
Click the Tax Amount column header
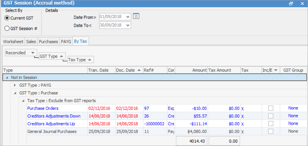tap(220, 70)
